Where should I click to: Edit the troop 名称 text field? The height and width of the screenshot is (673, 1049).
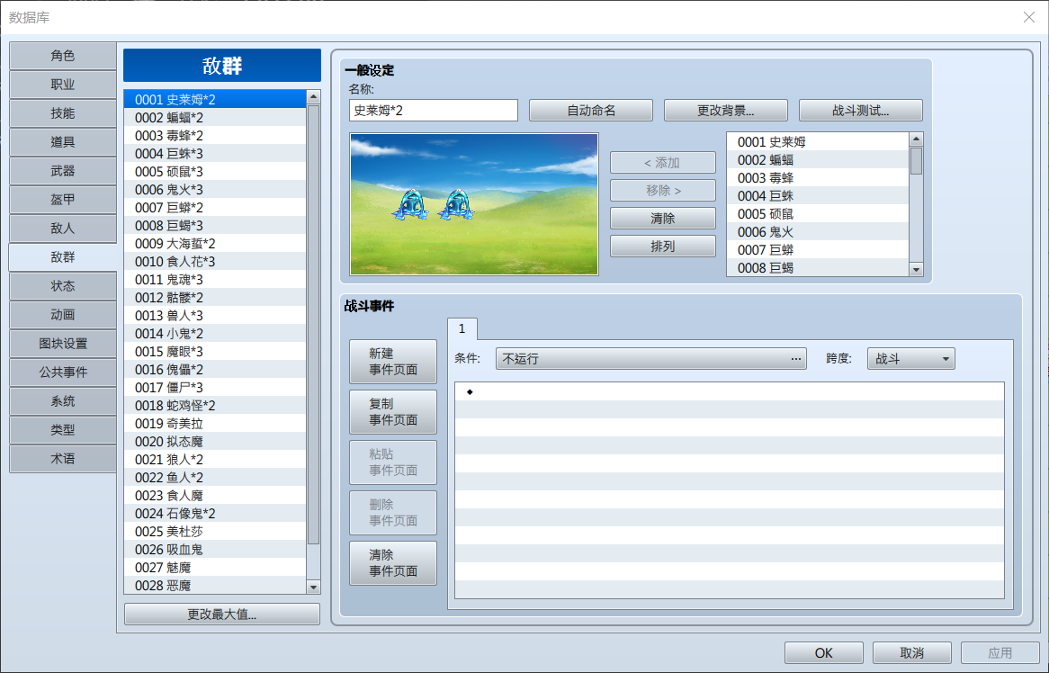[434, 111]
